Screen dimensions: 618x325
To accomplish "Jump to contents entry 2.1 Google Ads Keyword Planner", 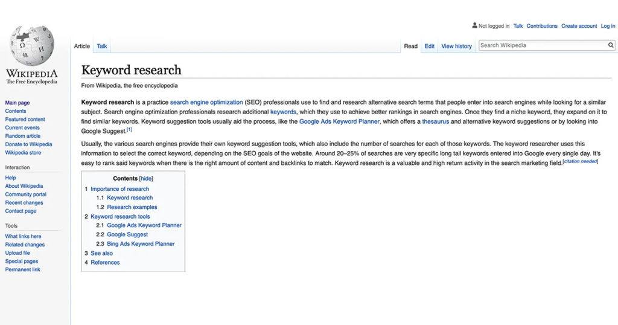I will [x=144, y=225].
